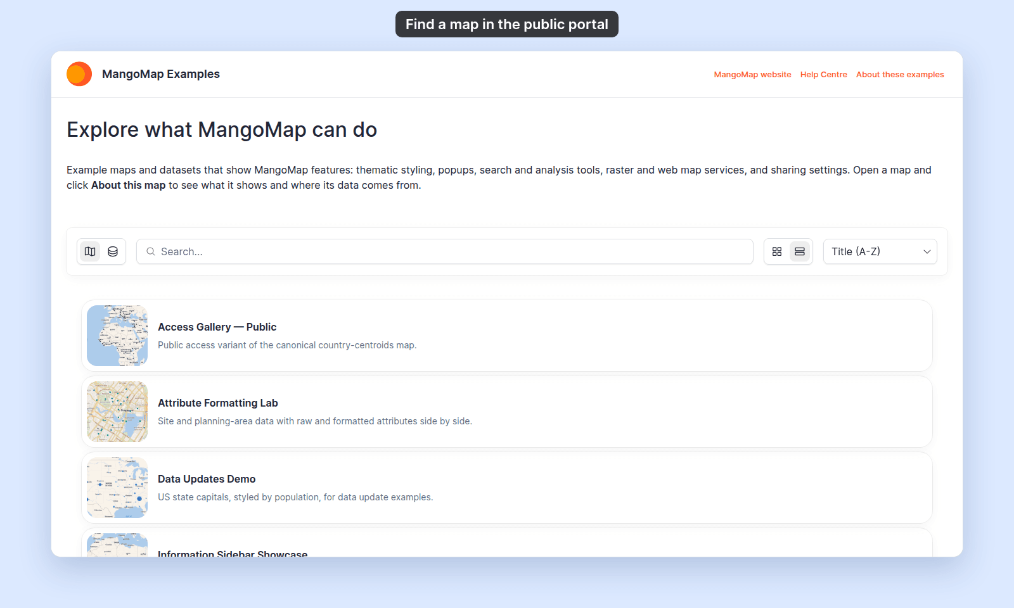1014x608 pixels.
Task: Click the Information Sidebar Showcase title
Action: [233, 552]
